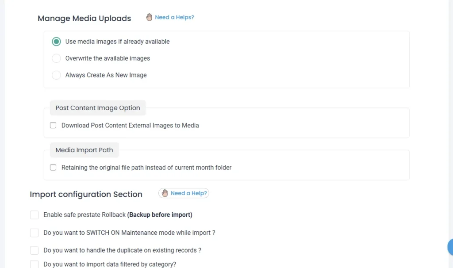This screenshot has width=453, height=268.
Task: Toggle the SWITCH ON Maintenance mode checkbox
Action: [x=35, y=233]
